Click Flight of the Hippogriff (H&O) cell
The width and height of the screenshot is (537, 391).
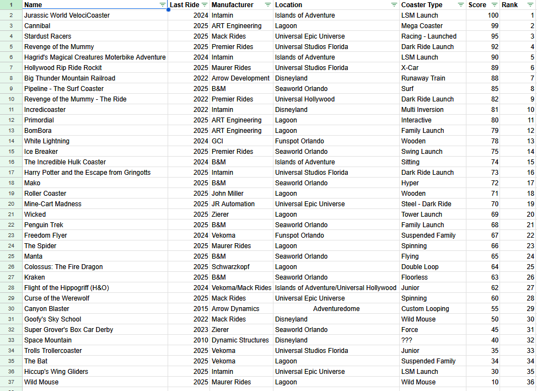coord(95,288)
